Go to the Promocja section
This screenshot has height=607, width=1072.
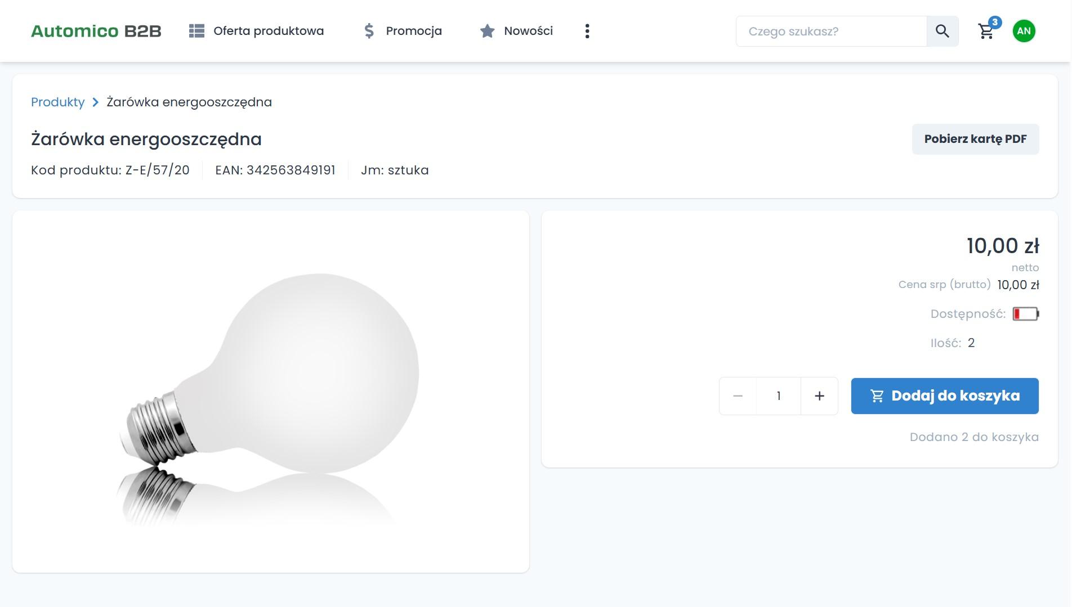(413, 31)
